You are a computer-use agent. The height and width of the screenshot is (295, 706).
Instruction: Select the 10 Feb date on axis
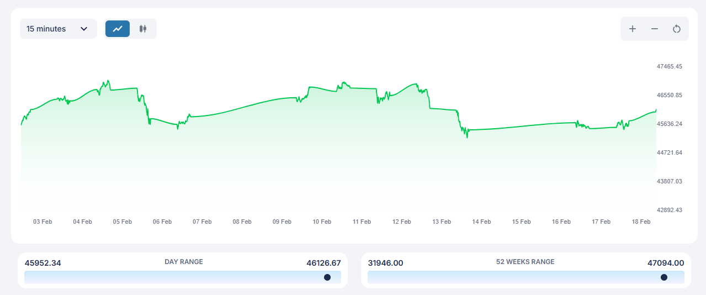click(x=322, y=222)
